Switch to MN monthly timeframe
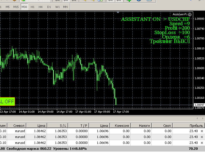The width and height of the screenshot is (205, 153). click(x=65, y=6)
